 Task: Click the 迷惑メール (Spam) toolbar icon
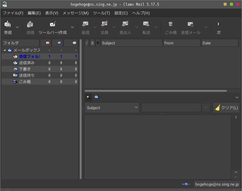click(191, 24)
